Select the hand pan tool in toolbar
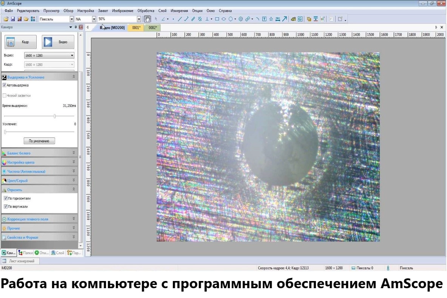The image size is (447, 298). coord(148,19)
